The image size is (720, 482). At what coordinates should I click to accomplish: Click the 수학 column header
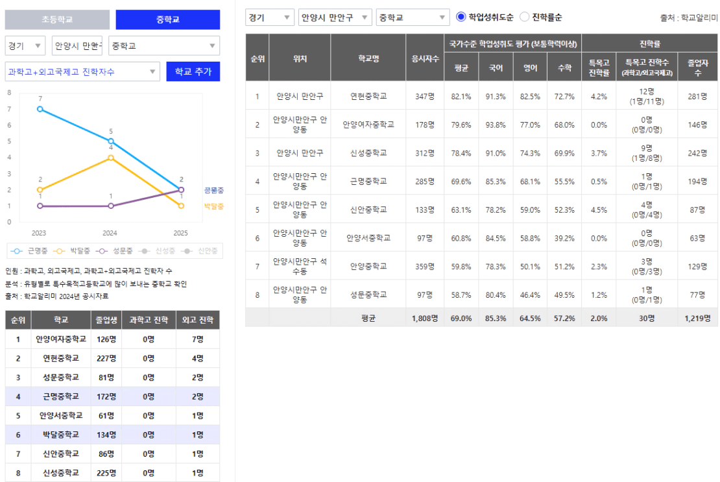[x=564, y=67]
